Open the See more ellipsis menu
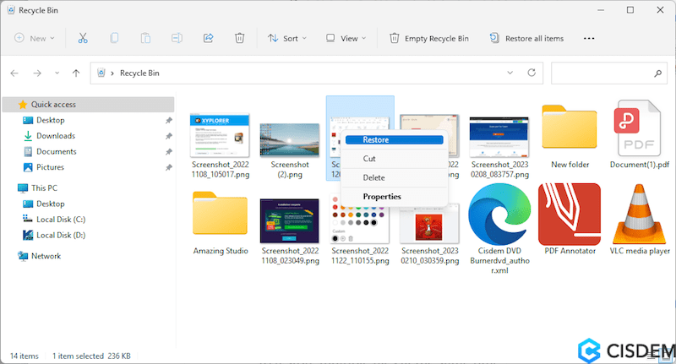676x364 pixels. (589, 38)
